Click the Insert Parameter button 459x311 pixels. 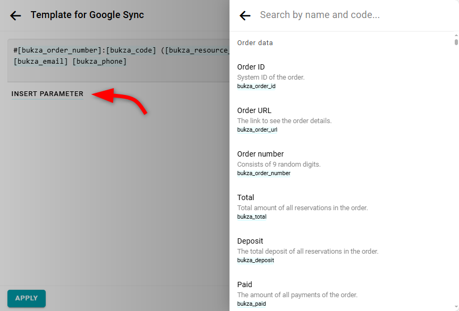click(47, 94)
